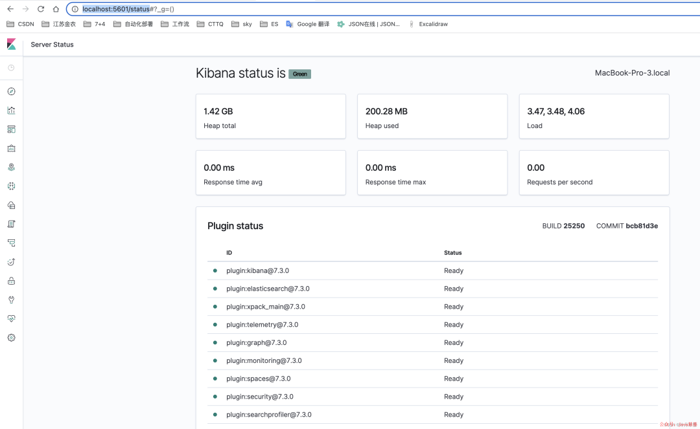Viewport: 700px width, 429px height.
Task: Open the JSON在线 bookmark
Action: [368, 24]
